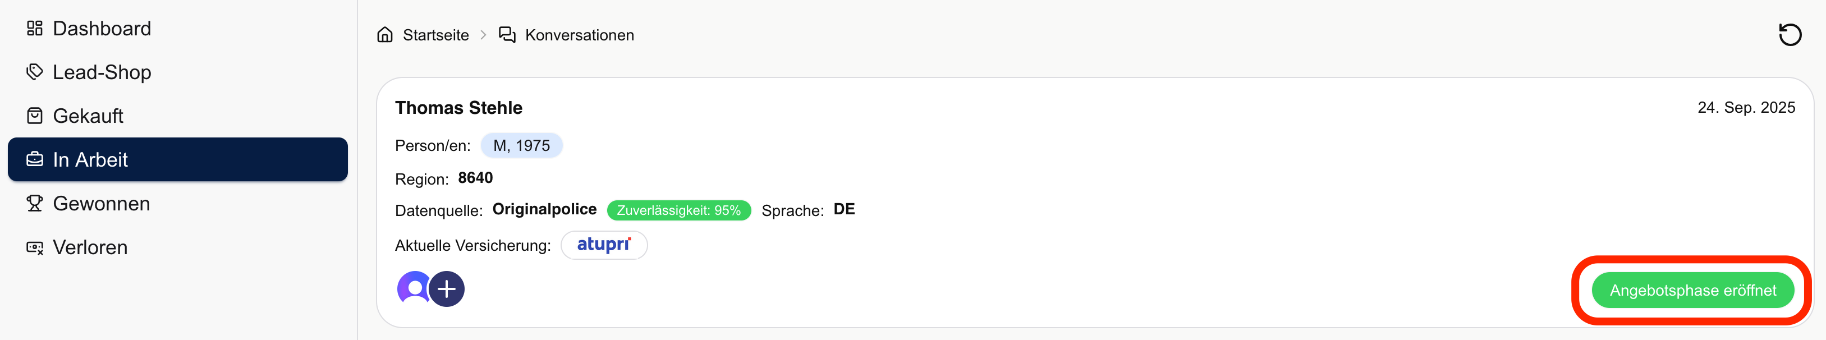Open the Dashboard menu item
The width and height of the screenshot is (1826, 340).
tap(102, 28)
